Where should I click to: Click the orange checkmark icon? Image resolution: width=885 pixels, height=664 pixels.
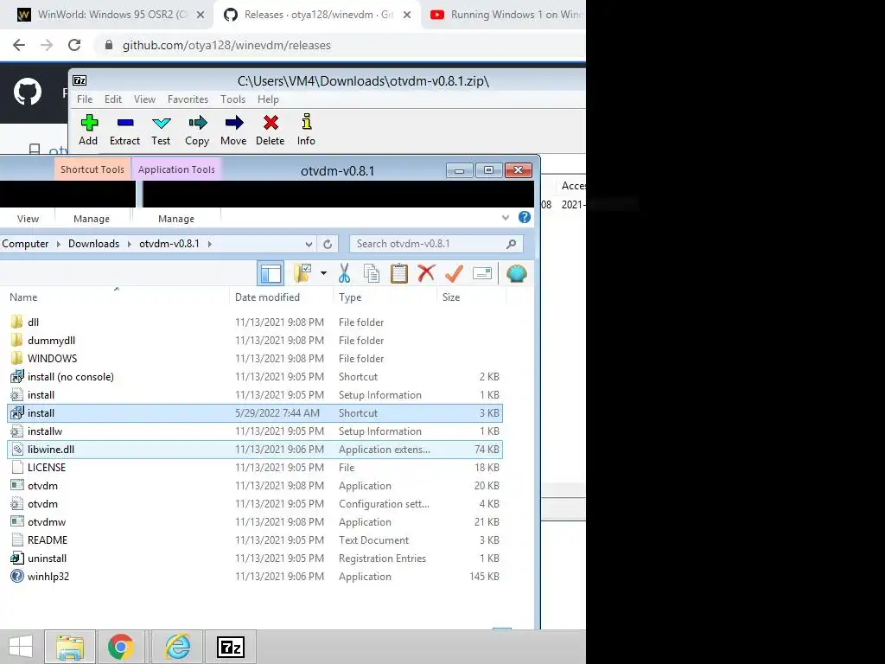tap(454, 273)
